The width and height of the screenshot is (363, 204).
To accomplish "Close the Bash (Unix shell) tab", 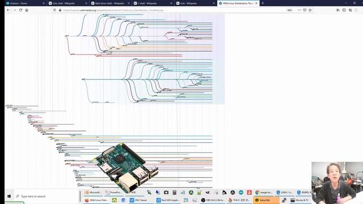I will pyautogui.click(x=129, y=3).
